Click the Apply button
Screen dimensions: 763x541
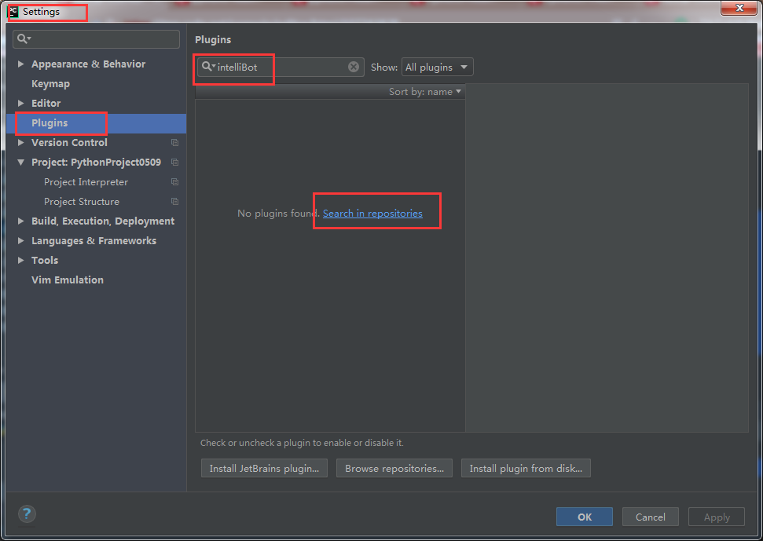click(717, 517)
